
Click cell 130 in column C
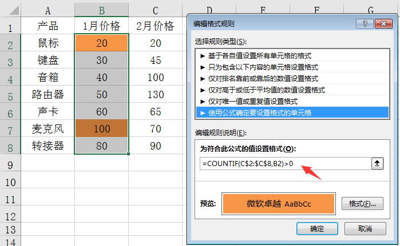click(155, 94)
